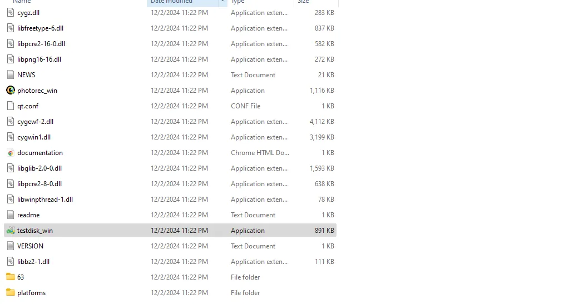The height and width of the screenshot is (304, 564).
Task: Click the VERSION file name
Action: pyautogui.click(x=30, y=246)
